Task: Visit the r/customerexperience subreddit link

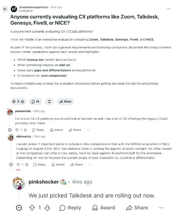Action: 34,7
